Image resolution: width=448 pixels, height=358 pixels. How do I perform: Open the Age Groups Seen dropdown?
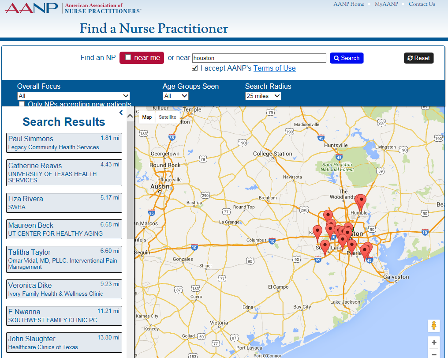[175, 96]
